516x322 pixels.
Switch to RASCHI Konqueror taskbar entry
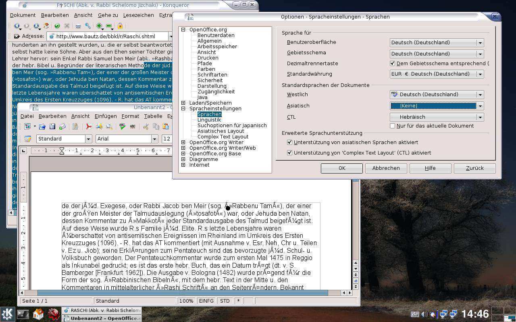(x=102, y=310)
